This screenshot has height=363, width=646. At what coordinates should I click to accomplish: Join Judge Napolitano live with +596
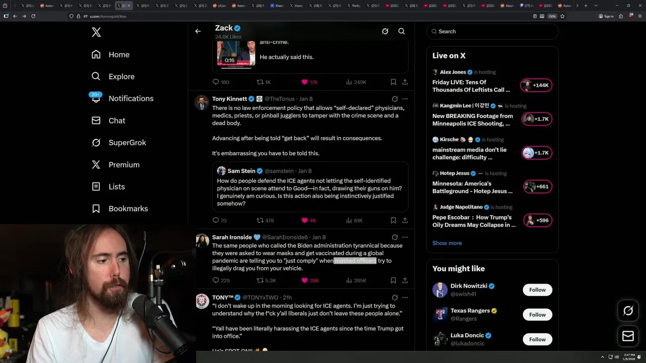[x=537, y=220]
